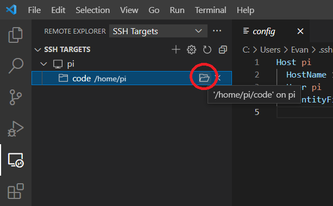Open the Source Control view
Screen dimensions: 333x206
(16, 97)
